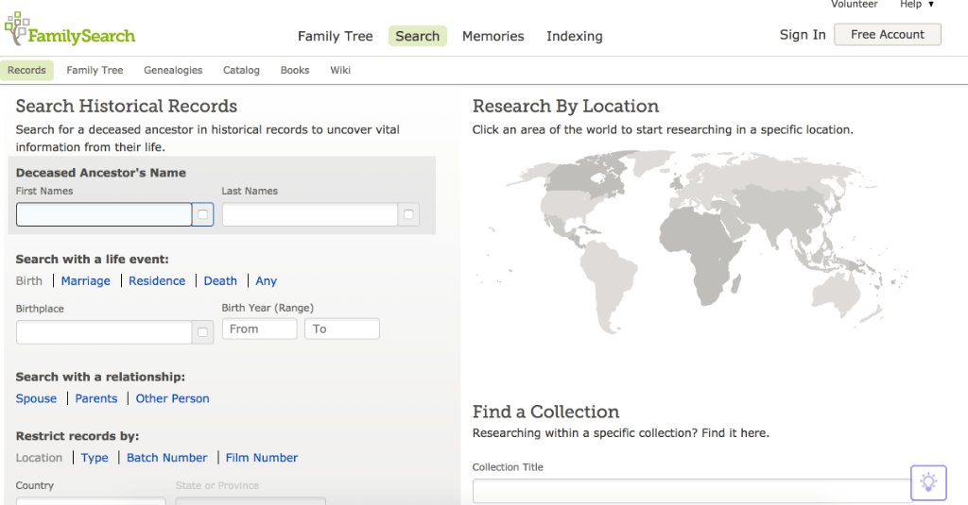Toggle exact match checkbox for Last Names
This screenshot has width=968, height=505.
coord(408,214)
